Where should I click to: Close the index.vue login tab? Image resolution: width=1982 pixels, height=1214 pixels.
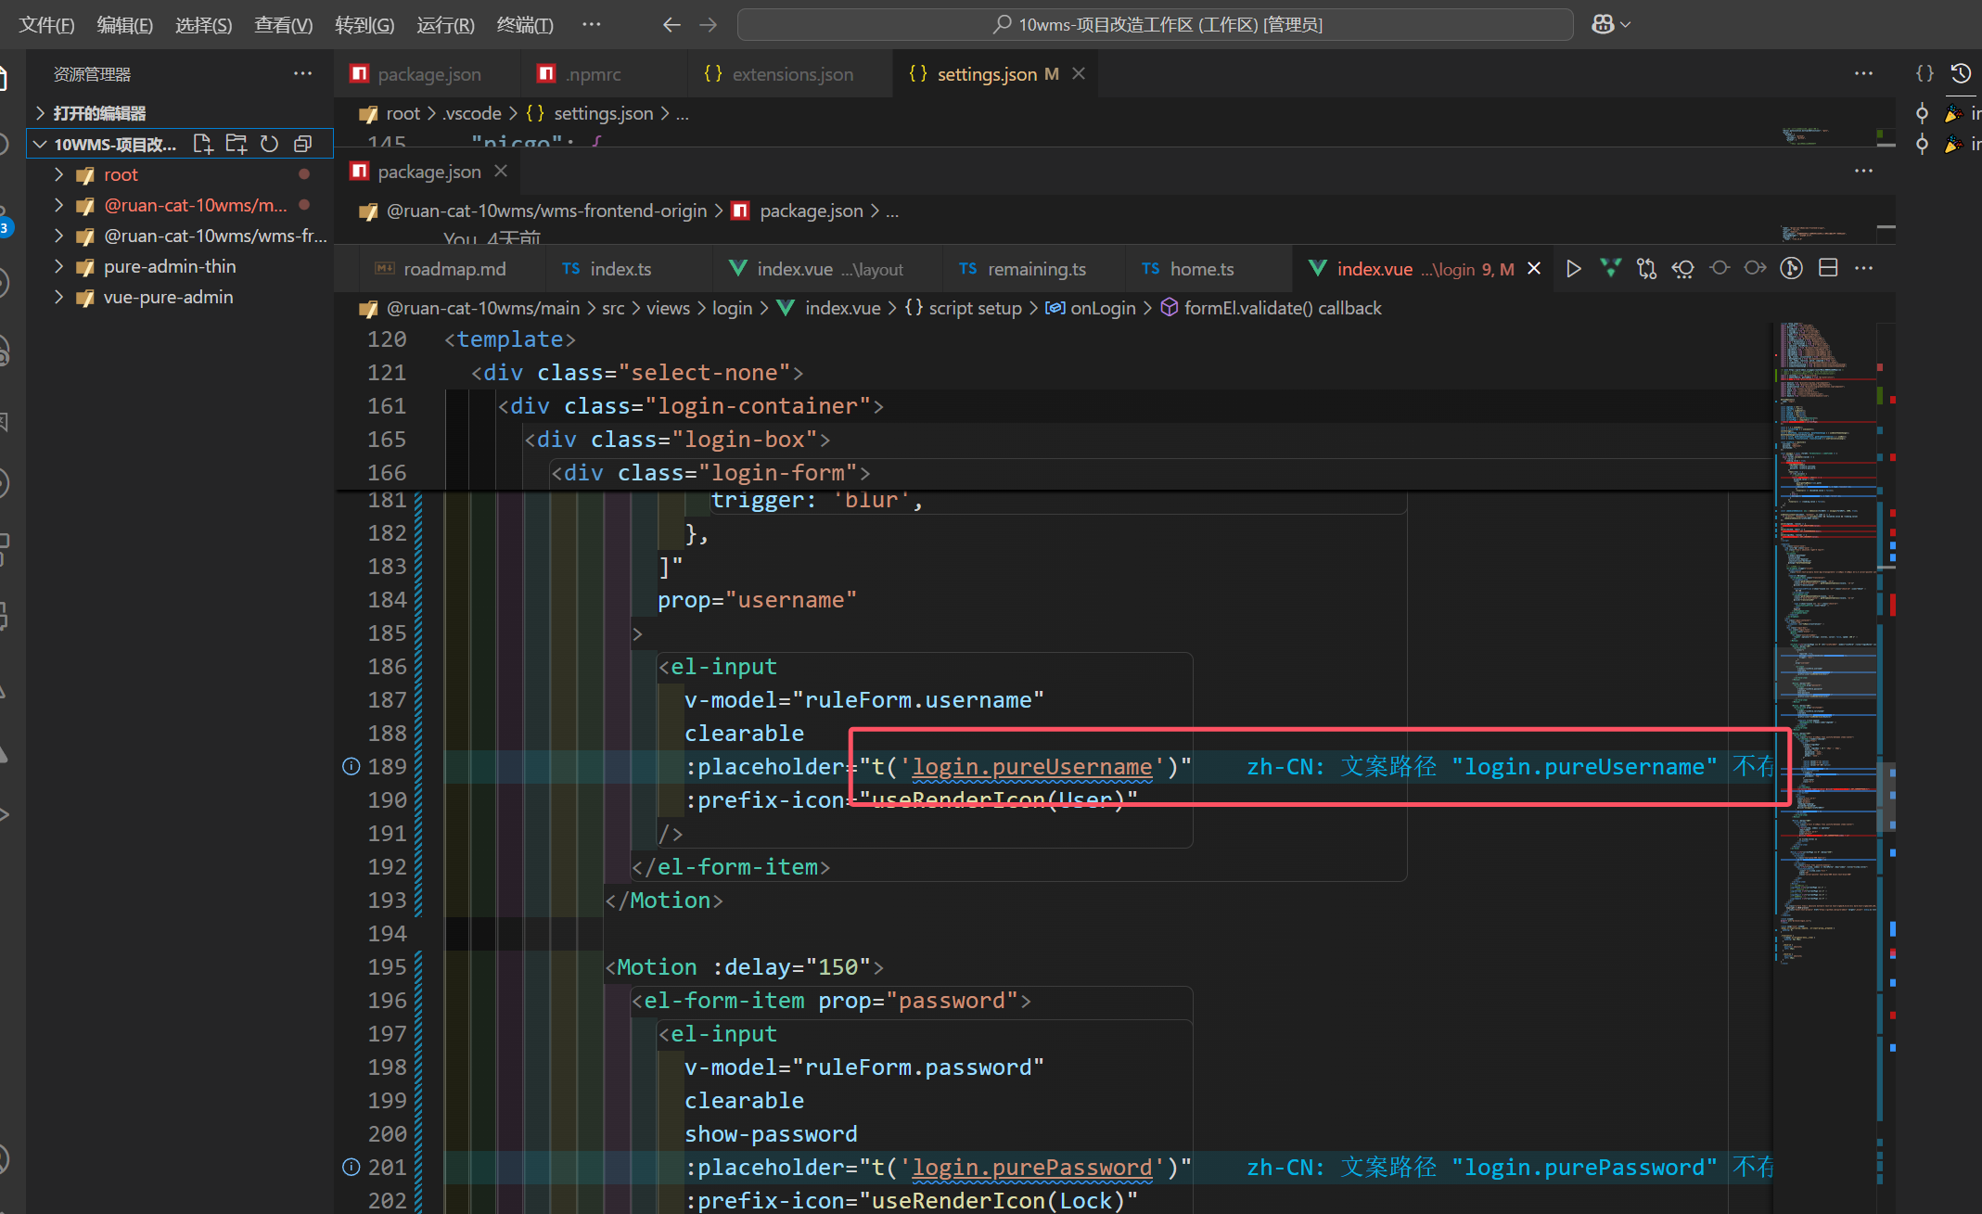click(x=1534, y=269)
